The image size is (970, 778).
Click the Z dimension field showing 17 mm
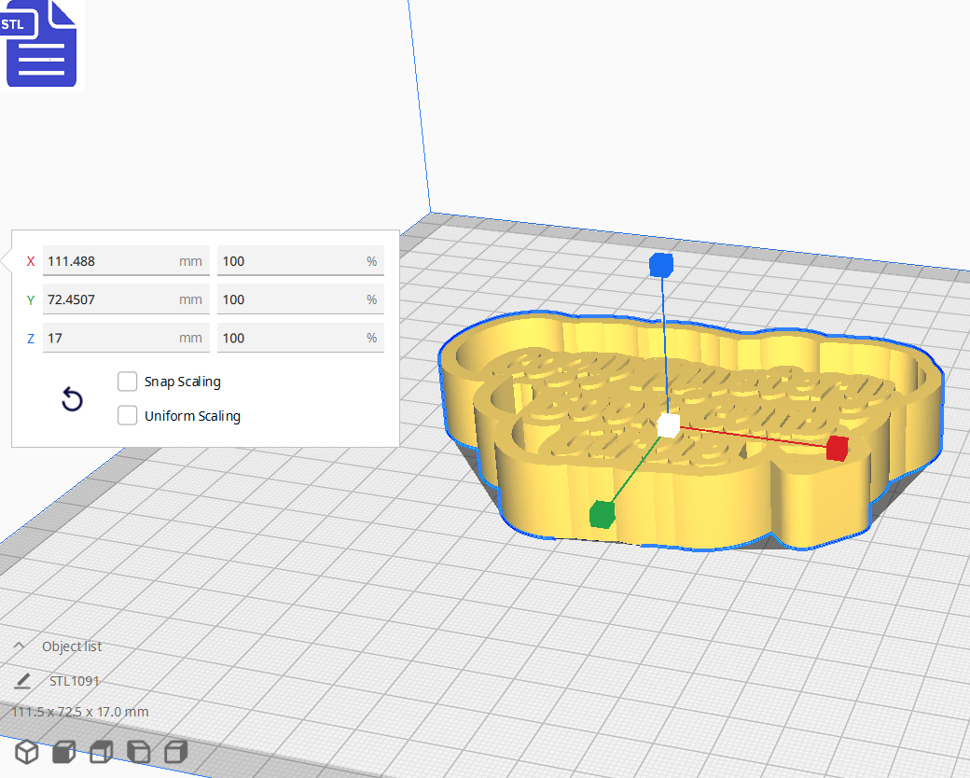[110, 338]
